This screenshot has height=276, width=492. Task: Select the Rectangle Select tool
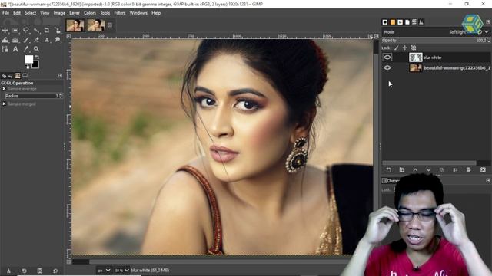(15, 31)
